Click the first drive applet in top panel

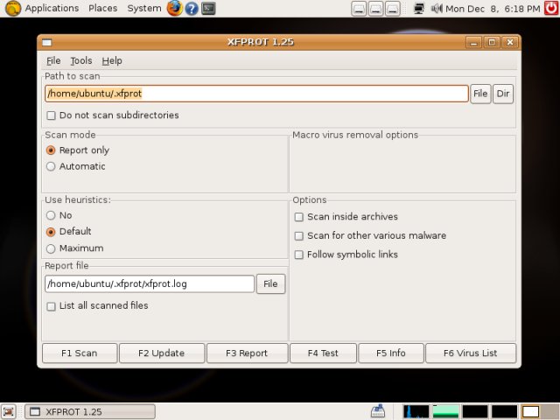point(359,9)
